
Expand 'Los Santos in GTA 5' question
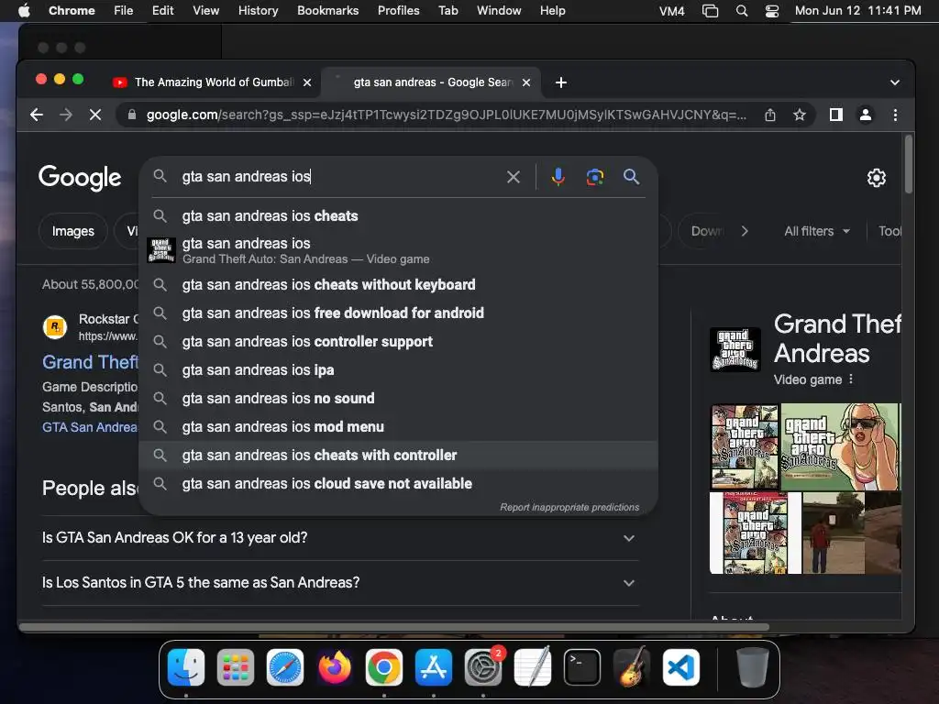point(340,583)
